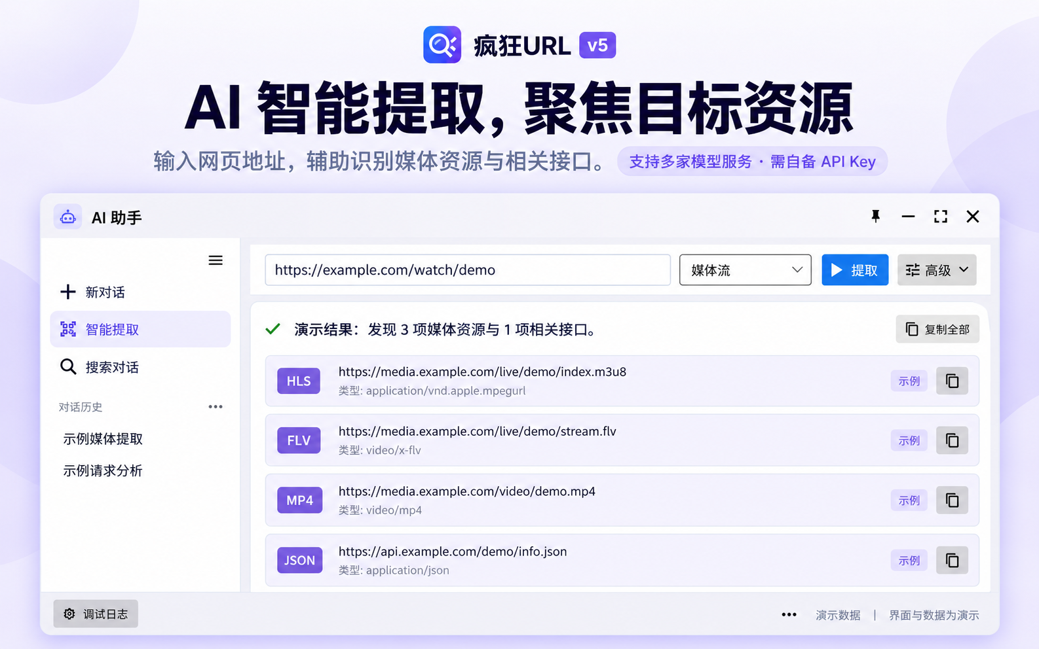Click the green success checkmark icon

(273, 329)
